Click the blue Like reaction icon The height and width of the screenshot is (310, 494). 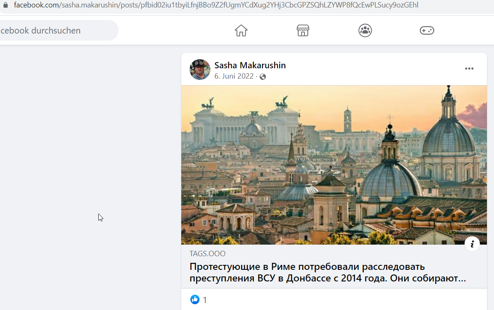[195, 300]
